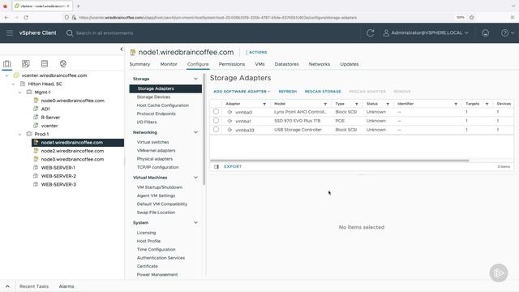
Task: Collapse the Prod-1 cluster node
Action: [19, 134]
